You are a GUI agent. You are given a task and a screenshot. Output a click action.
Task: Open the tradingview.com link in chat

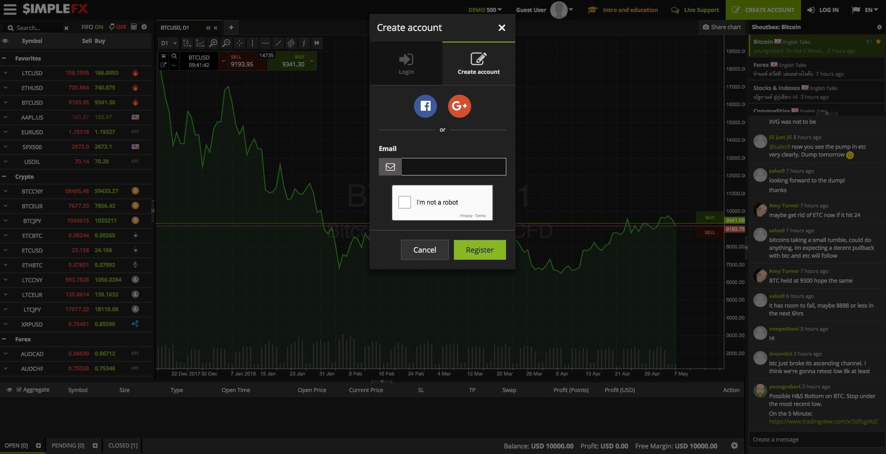pos(823,421)
